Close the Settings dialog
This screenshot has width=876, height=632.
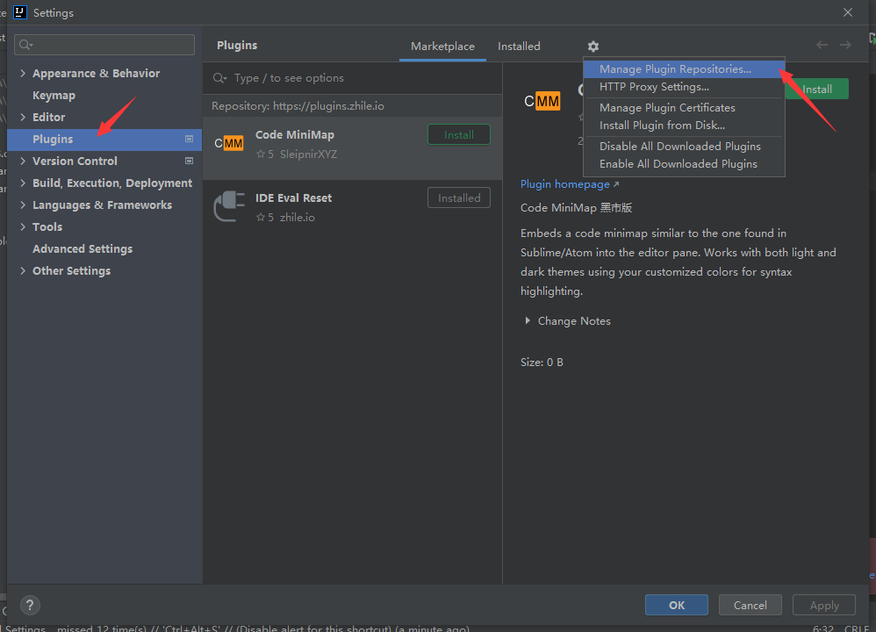848,12
